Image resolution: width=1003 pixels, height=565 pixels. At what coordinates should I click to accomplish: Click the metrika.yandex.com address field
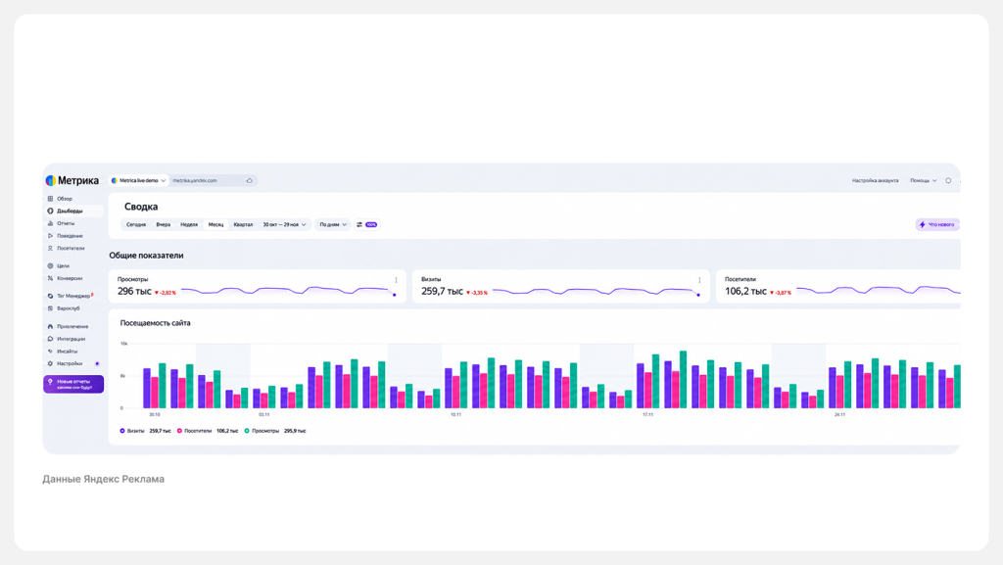click(x=214, y=181)
